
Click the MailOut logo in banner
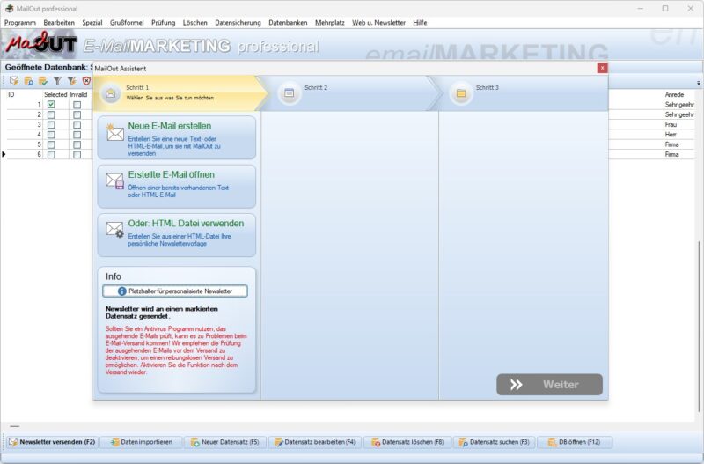41,45
